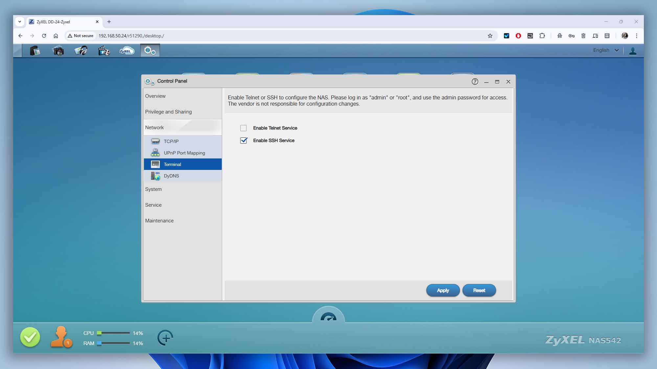Open UPnP Port Mapping settings
Image resolution: width=657 pixels, height=369 pixels.
tap(182, 153)
